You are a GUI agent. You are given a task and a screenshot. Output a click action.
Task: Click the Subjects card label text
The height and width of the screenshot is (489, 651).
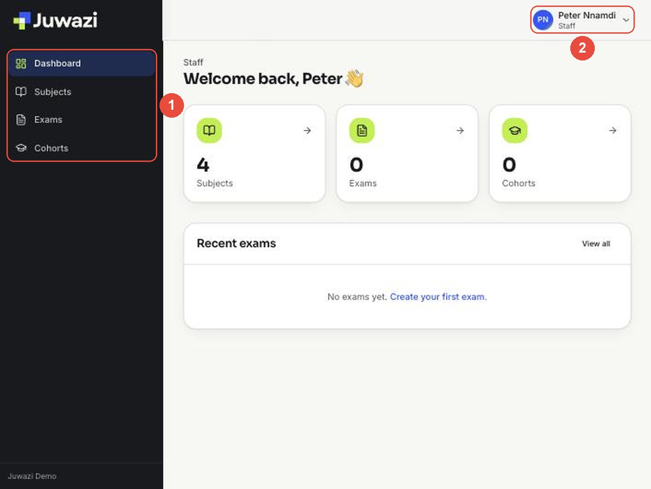215,183
